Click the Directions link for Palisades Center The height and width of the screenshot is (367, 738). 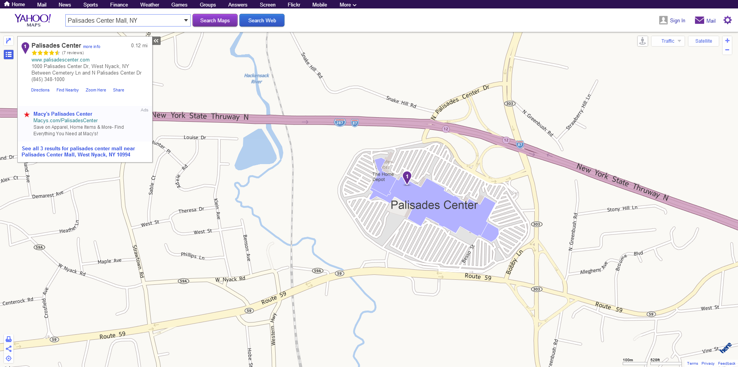tap(40, 90)
